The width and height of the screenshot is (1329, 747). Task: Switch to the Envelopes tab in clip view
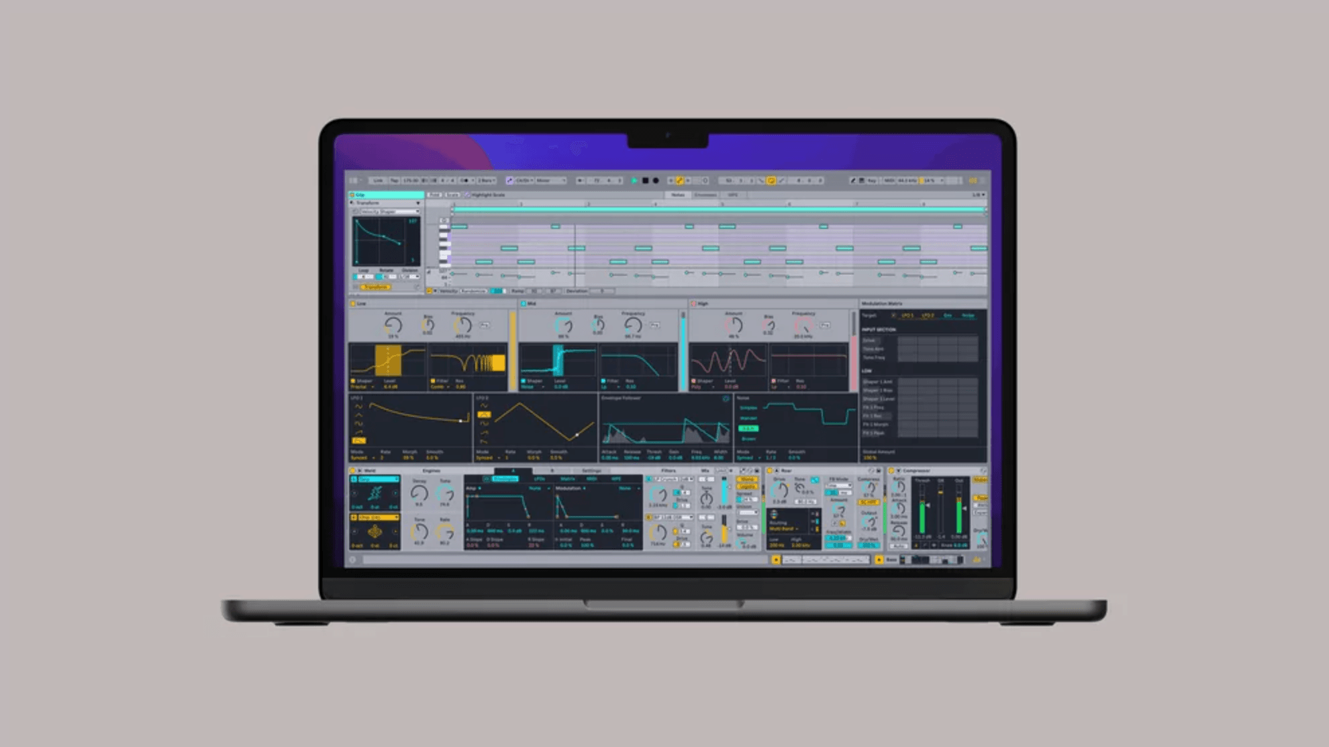[x=705, y=195]
